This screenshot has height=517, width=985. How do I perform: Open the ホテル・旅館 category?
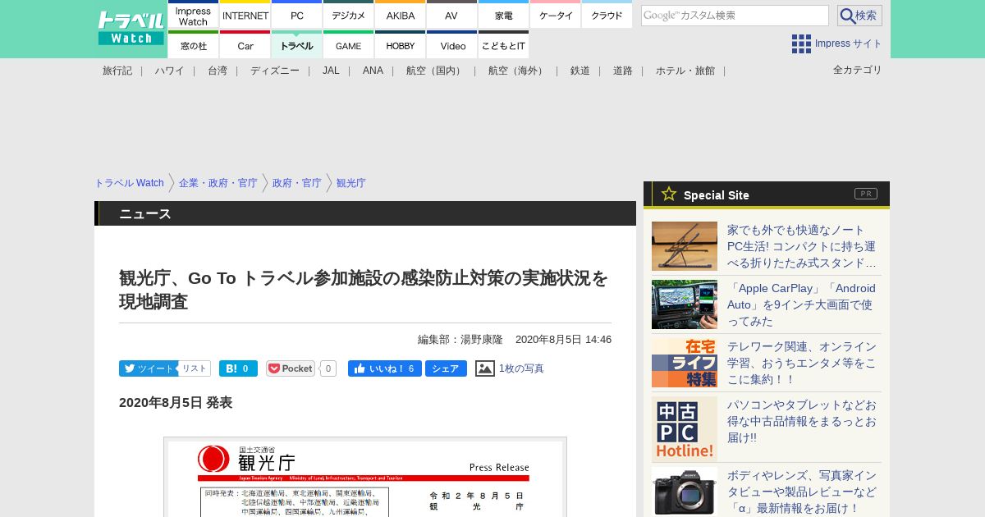[x=685, y=71]
